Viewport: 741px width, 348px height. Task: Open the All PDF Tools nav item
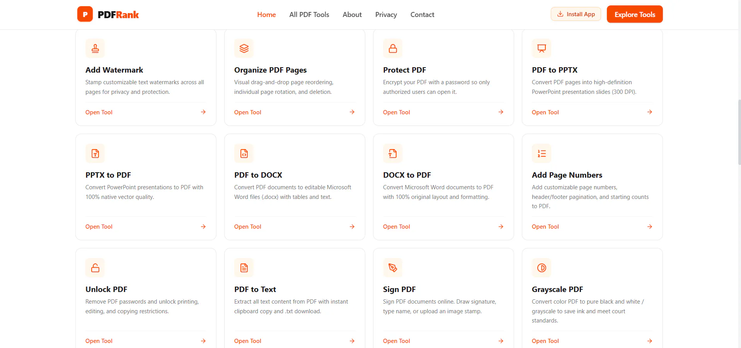pos(309,15)
